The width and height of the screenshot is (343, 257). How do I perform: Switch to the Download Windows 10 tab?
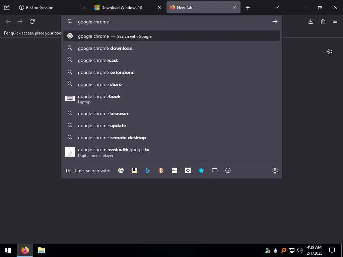pyautogui.click(x=128, y=7)
